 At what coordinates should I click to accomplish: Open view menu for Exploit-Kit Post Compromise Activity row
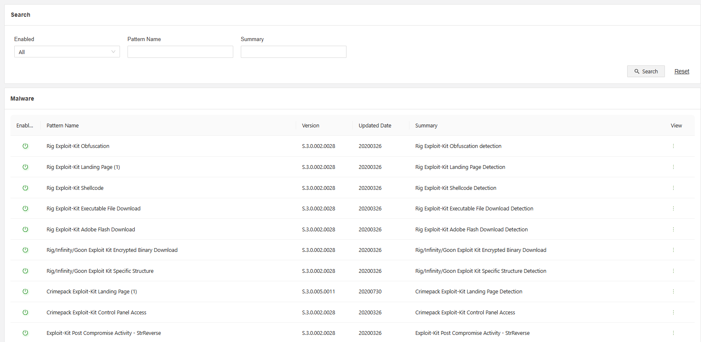click(x=673, y=333)
